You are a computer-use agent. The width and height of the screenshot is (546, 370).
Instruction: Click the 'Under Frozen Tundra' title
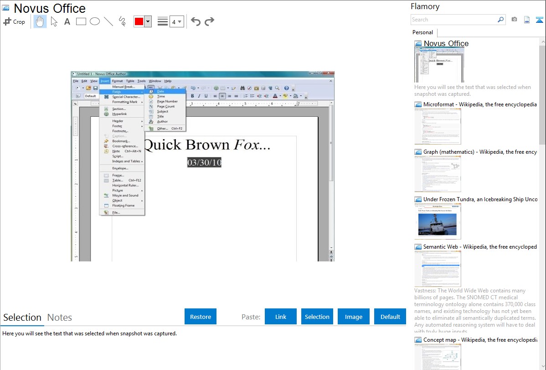(x=480, y=199)
